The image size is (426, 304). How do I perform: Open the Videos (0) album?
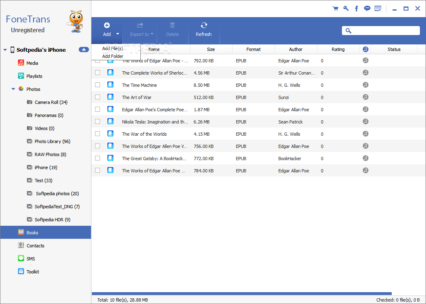[44, 128]
